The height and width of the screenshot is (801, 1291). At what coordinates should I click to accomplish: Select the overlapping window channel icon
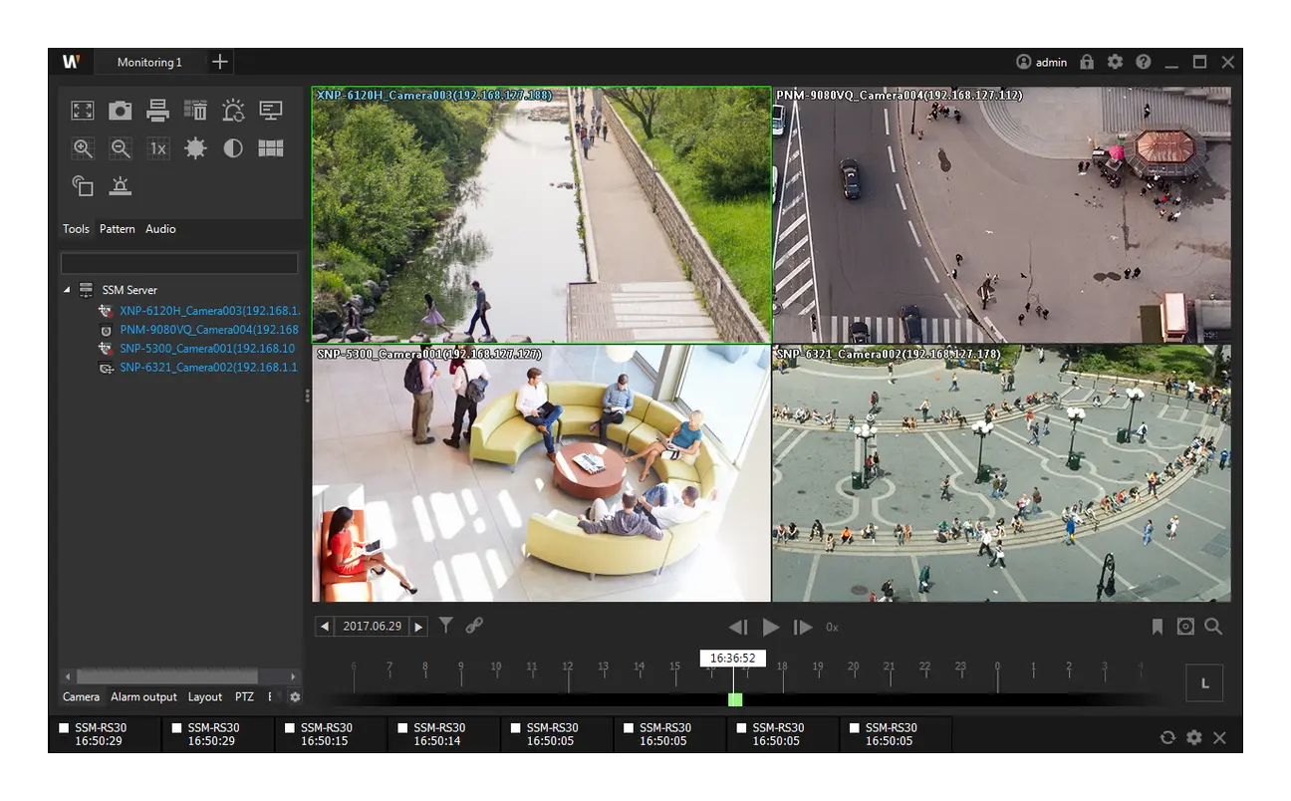click(83, 185)
